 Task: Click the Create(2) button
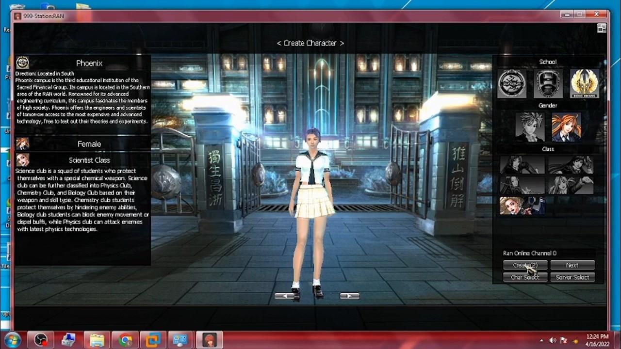525,265
